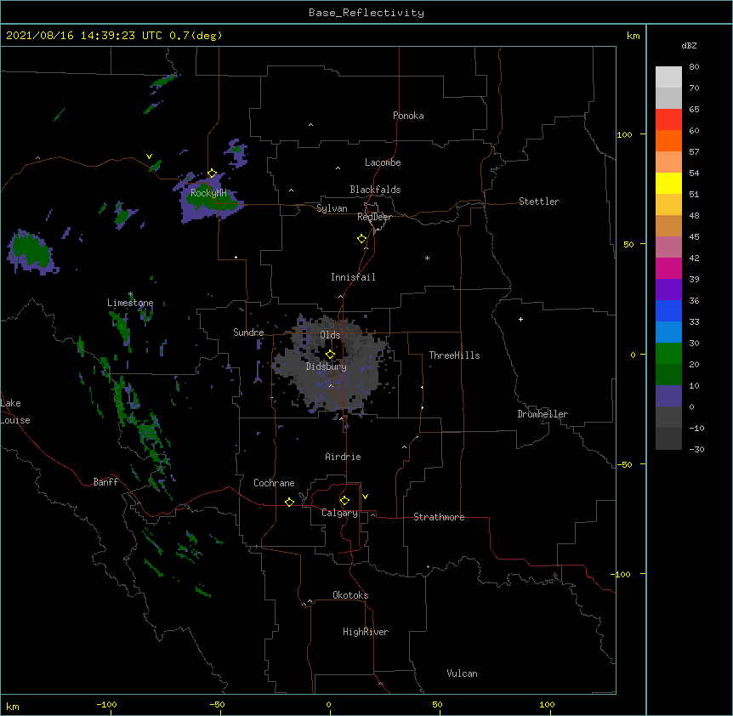The width and height of the screenshot is (733, 716).
Task: Click the ThreeHills label
Action: (454, 355)
